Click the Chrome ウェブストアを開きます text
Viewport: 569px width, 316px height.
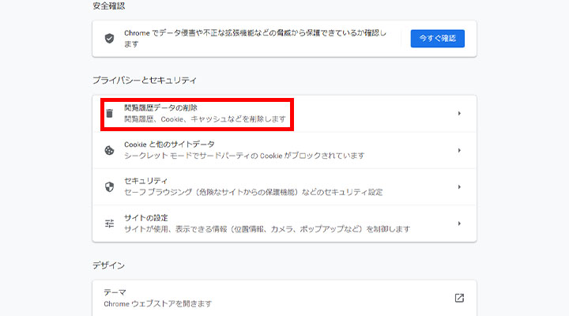[x=157, y=303]
